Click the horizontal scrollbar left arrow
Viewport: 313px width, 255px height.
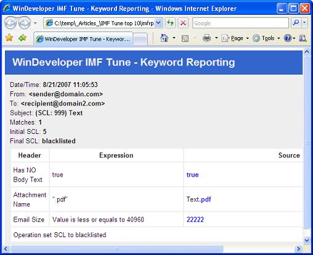6,249
